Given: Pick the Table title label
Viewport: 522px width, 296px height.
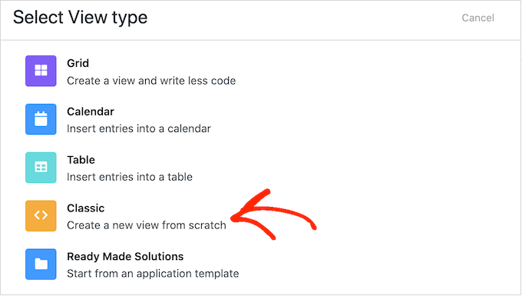Looking at the screenshot, I should pyautogui.click(x=81, y=160).
